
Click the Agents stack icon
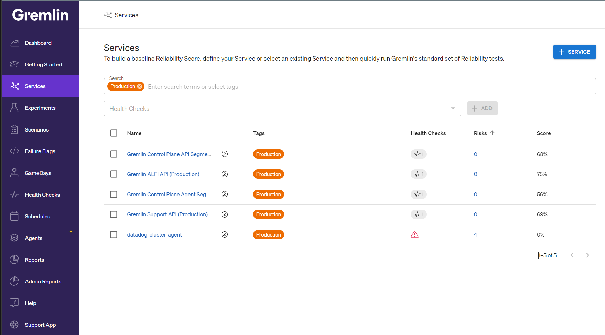coord(14,238)
